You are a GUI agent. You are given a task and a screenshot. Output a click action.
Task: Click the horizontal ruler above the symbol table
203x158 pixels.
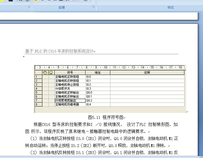(109, 67)
